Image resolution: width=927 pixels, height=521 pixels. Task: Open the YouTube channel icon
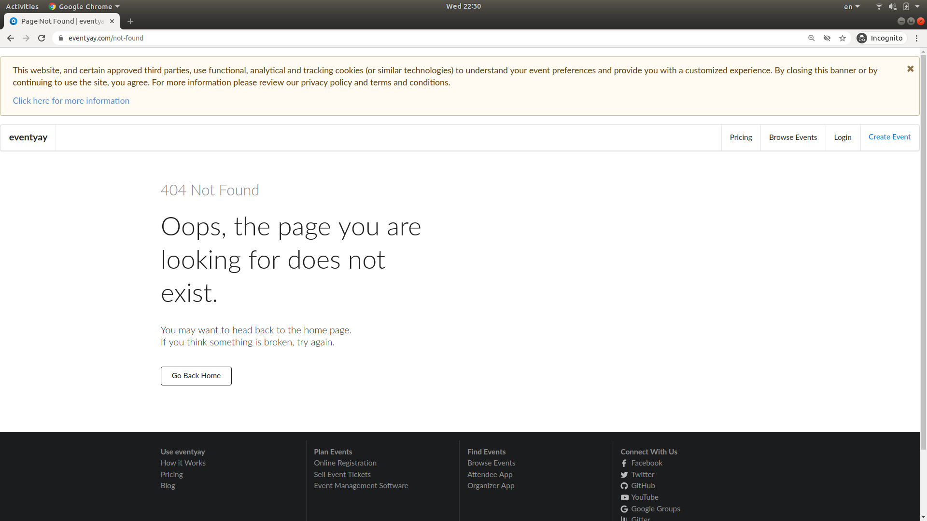point(624,497)
